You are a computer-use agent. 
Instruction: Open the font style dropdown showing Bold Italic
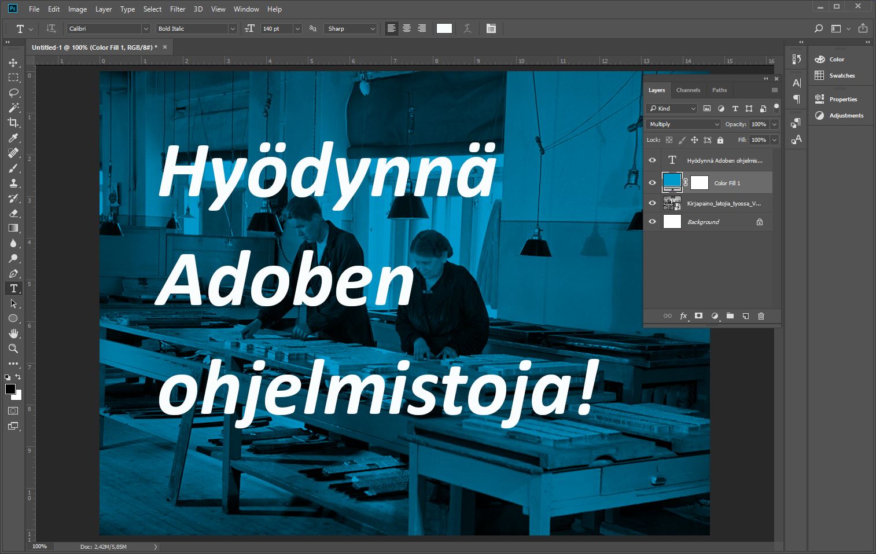coord(197,28)
